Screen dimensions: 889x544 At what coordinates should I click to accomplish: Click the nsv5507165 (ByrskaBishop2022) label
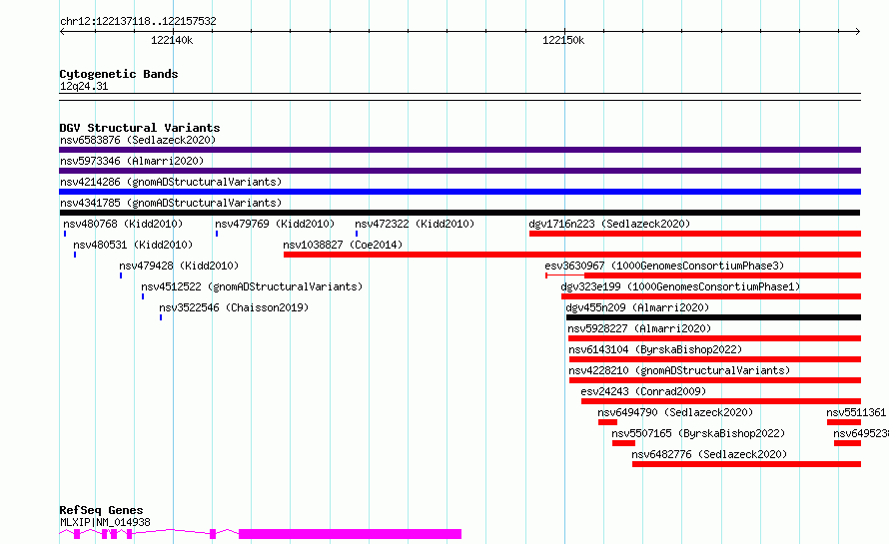[x=698, y=433]
